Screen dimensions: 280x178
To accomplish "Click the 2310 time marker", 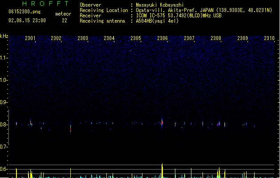I will click(x=269, y=38).
